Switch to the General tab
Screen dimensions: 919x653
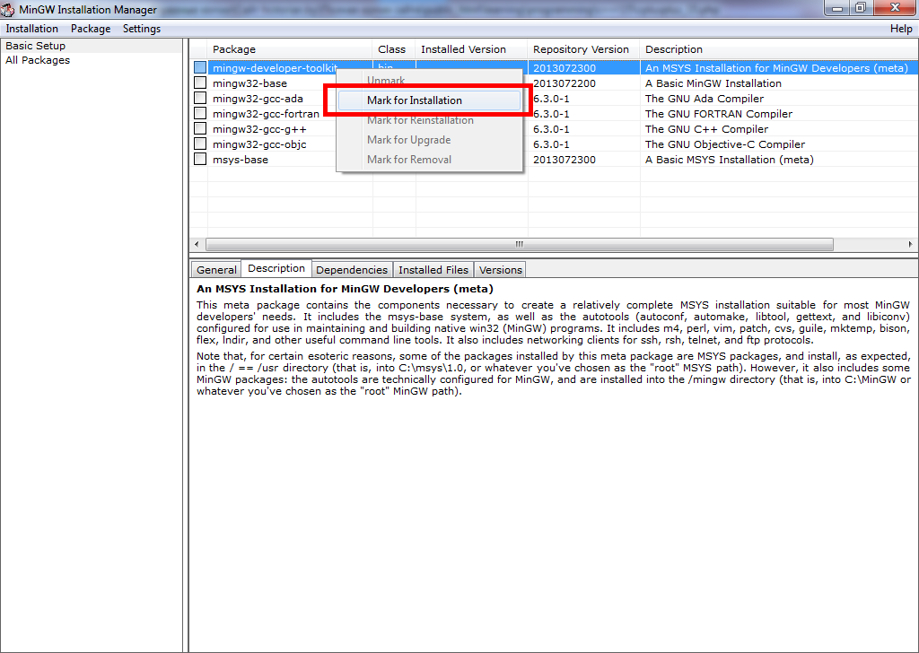[216, 270]
